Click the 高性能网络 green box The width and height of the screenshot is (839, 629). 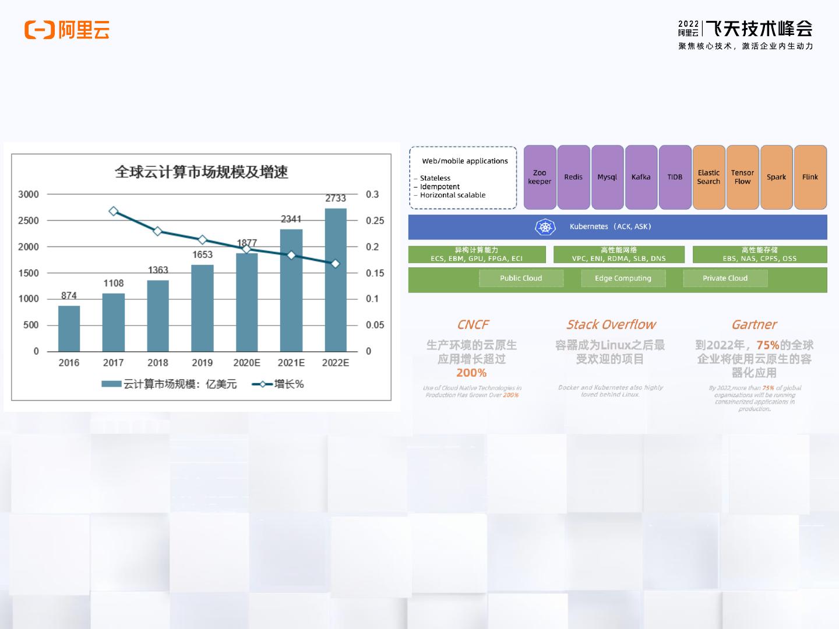619,255
